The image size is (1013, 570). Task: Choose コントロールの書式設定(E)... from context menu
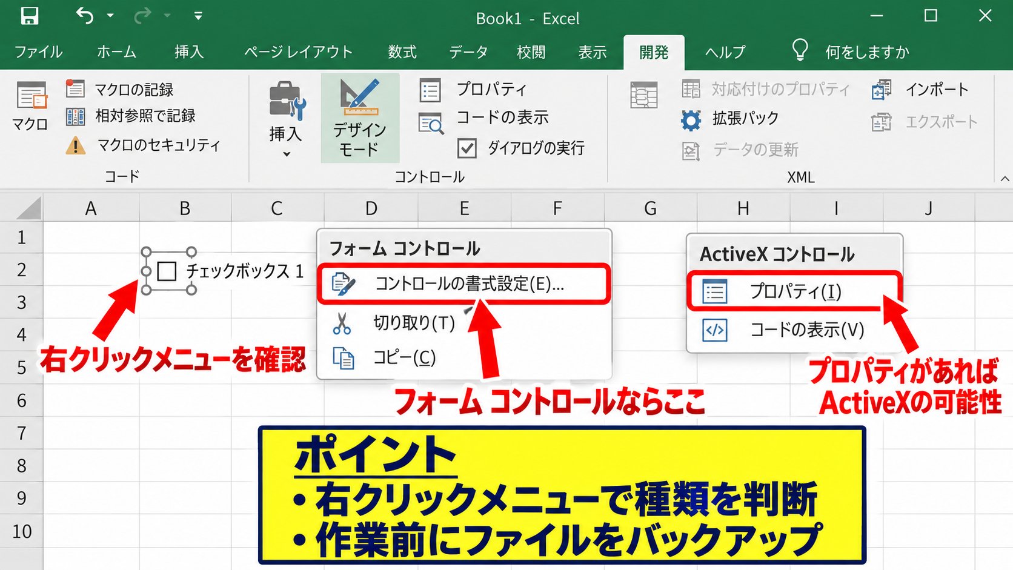pos(463,283)
